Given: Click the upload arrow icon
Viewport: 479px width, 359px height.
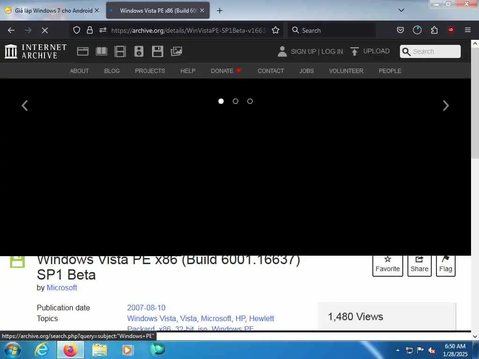Looking at the screenshot, I should coord(355,51).
